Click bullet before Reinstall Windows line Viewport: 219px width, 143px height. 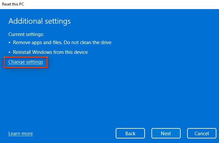click(10, 52)
